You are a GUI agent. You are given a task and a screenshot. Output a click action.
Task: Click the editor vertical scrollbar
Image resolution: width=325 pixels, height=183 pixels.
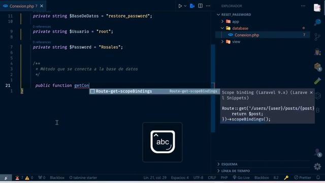pos(213,88)
